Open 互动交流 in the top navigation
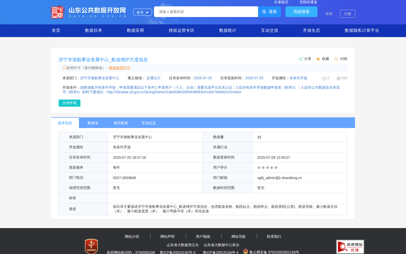Screen dimensions: 406x254 269,30
